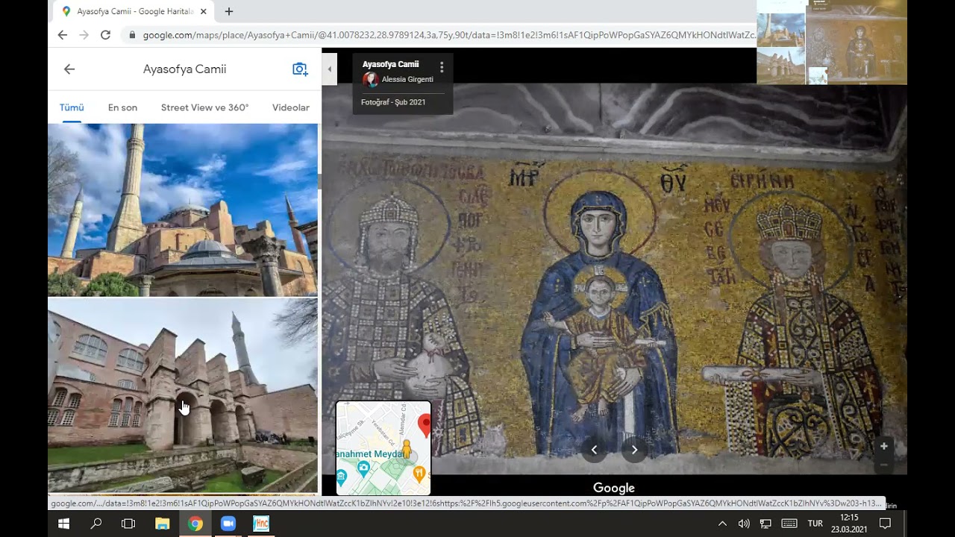Click the Google logo below the photo
This screenshot has width=955, height=537.
(614, 488)
